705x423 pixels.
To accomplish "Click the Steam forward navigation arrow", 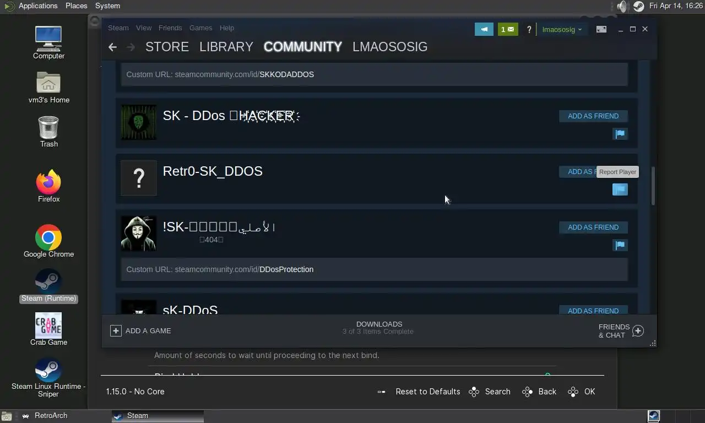I will click(x=131, y=47).
